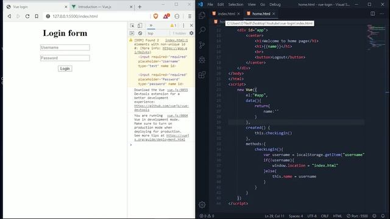Open the Debug menu
The height and width of the screenshot is (219, 390).
coord(275,4)
